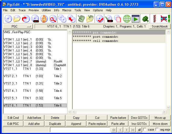Click the Decr GOTOs button
This screenshot has width=172, height=134.
[x=139, y=118]
